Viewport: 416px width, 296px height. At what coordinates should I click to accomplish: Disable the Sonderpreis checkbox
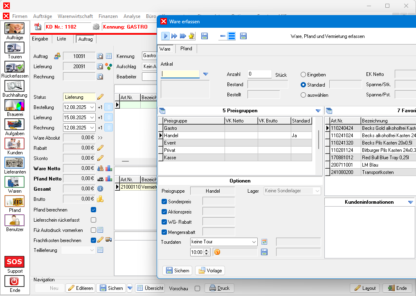[164, 201]
